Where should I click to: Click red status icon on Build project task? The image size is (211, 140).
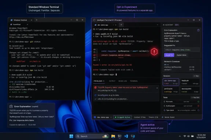[198, 106]
